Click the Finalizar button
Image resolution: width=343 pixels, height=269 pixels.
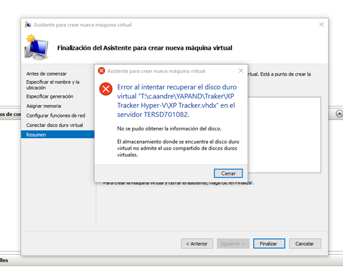[x=269, y=243]
